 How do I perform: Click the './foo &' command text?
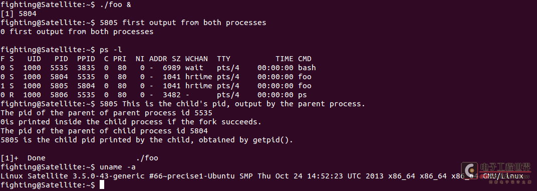(115, 5)
